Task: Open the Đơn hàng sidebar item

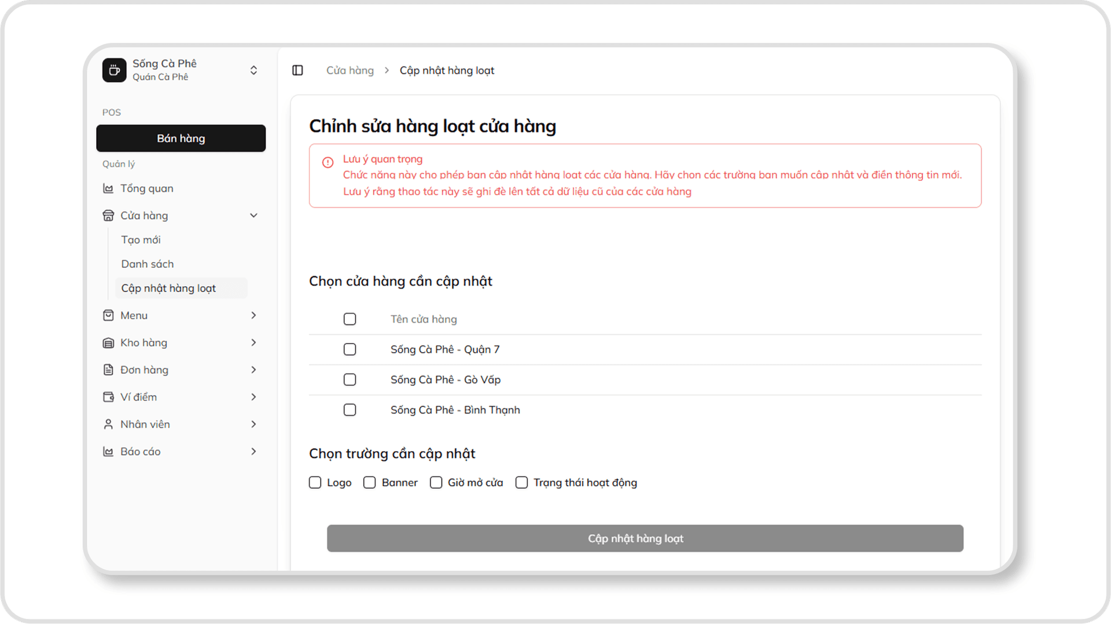Action: point(181,370)
